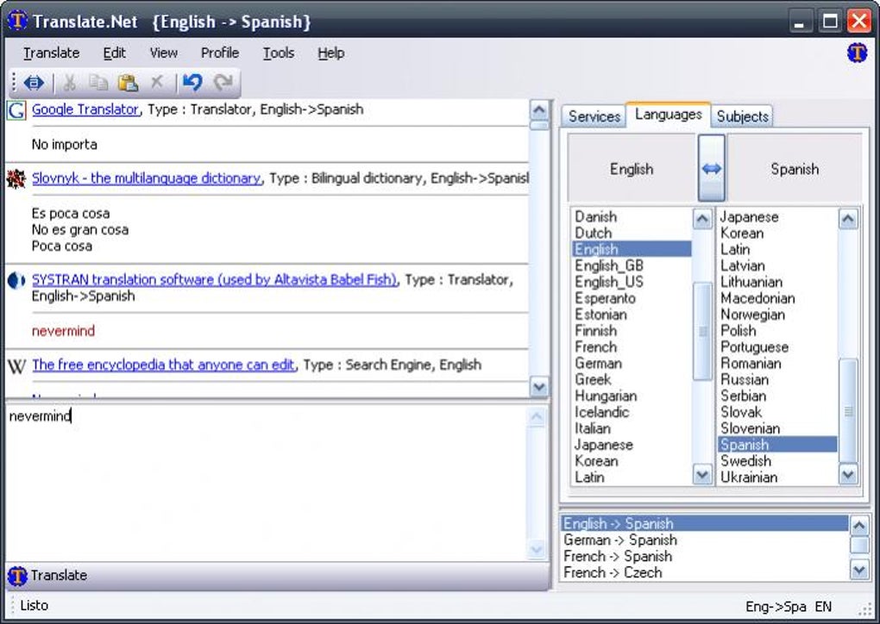Open the Translate menu
Viewport: 880px width, 624px height.
tap(51, 53)
